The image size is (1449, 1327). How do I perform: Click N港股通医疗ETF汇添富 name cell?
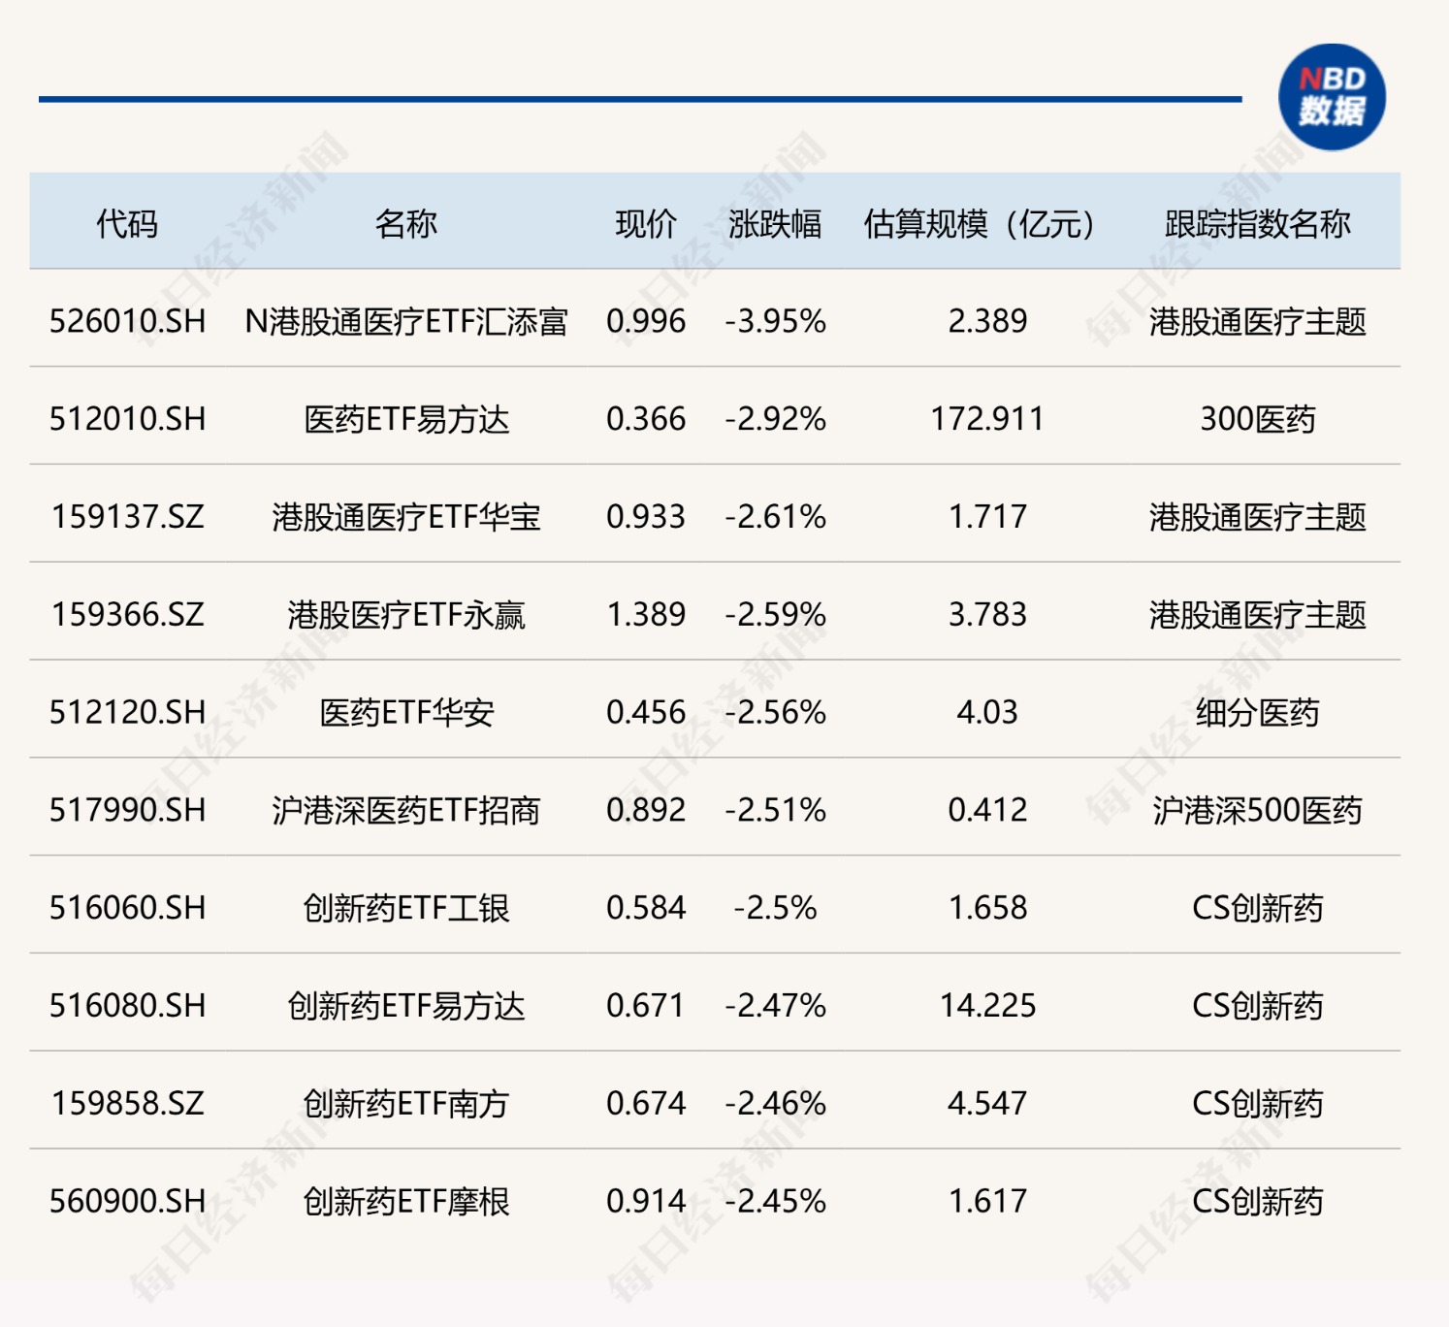coord(406,321)
